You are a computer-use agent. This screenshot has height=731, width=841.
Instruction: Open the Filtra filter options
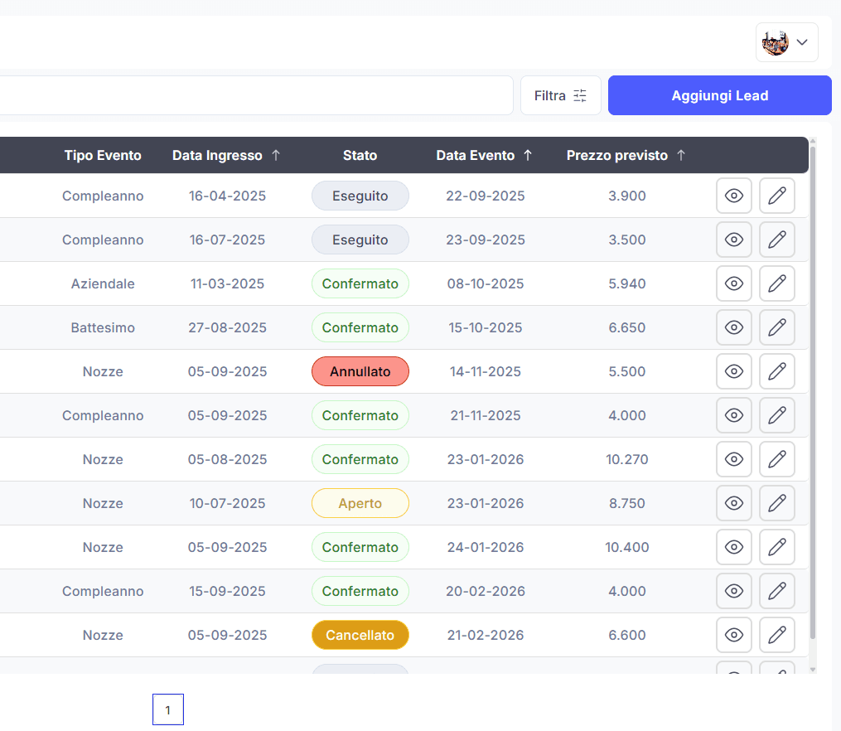coord(560,95)
